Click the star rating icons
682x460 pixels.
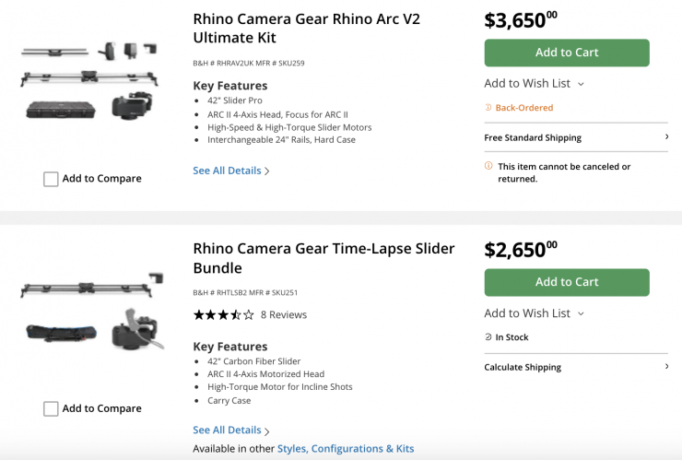(x=223, y=314)
